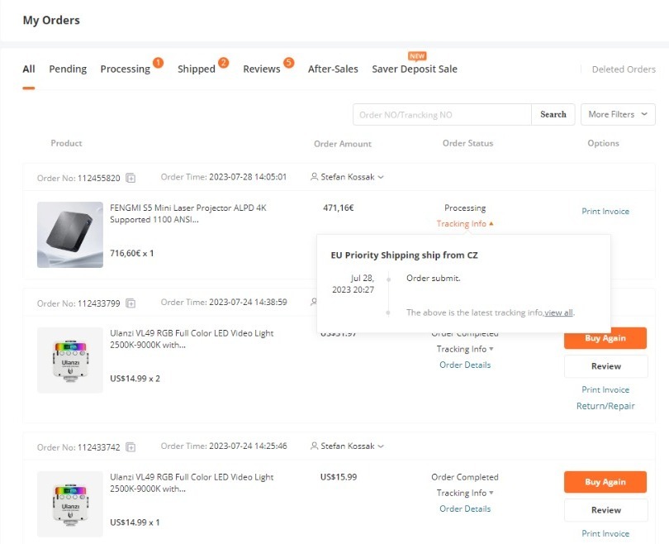
Task: Open Order Details for order 112433799
Action: [465, 365]
